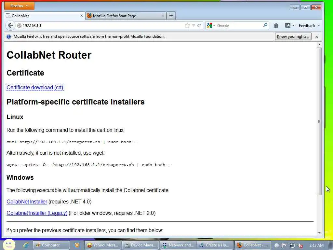
Task: Close the CollabNet tab
Action: click(x=81, y=16)
